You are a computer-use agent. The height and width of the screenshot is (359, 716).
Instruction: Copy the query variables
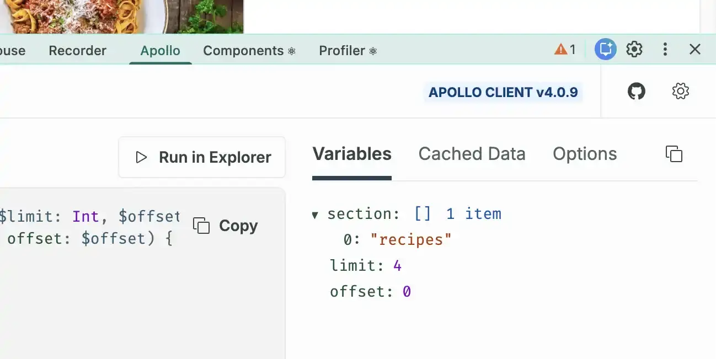[x=674, y=154]
